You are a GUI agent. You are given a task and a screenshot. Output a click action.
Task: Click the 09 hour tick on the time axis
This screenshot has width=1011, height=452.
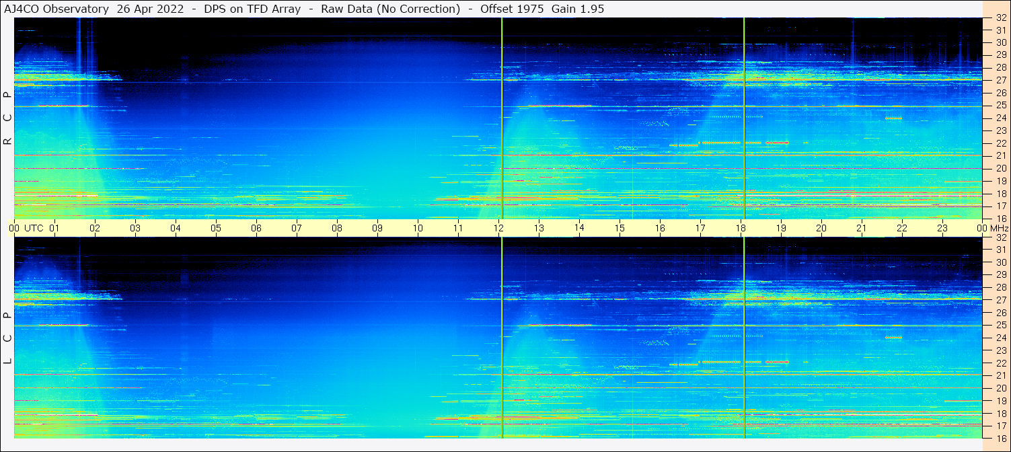coord(377,228)
